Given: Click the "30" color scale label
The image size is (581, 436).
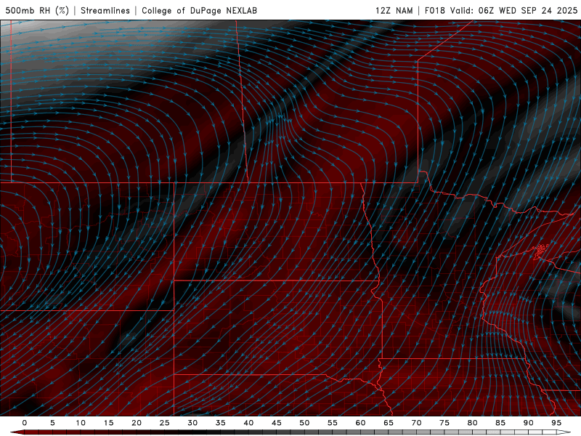Looking at the screenshot, I should point(192,423).
